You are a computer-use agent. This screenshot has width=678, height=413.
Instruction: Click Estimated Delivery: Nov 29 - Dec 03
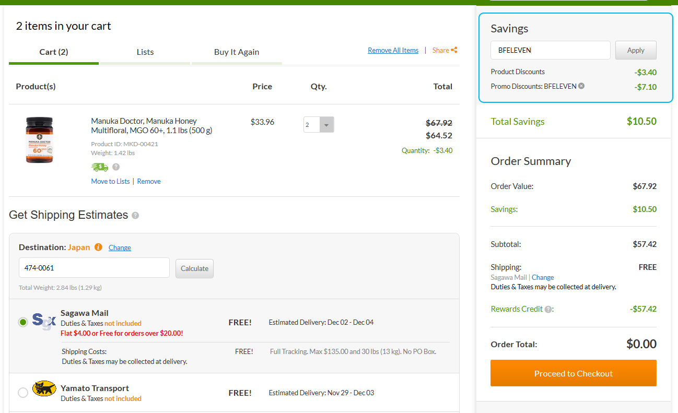click(x=321, y=393)
